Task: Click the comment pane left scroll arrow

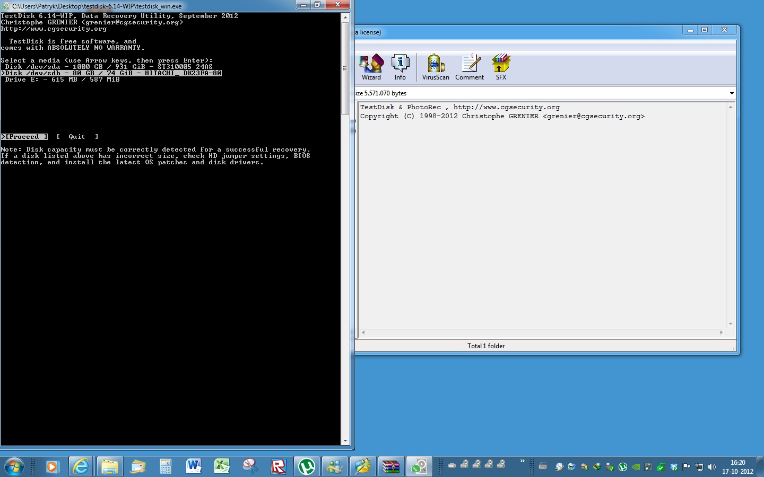Action: [363, 332]
